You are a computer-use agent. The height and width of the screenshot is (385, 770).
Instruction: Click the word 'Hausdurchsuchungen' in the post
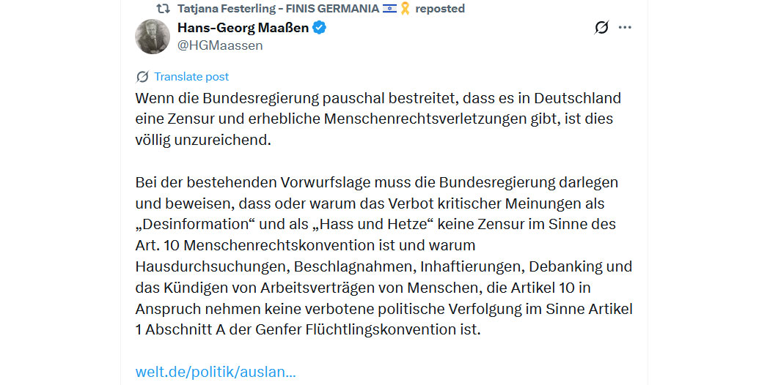coord(213,267)
